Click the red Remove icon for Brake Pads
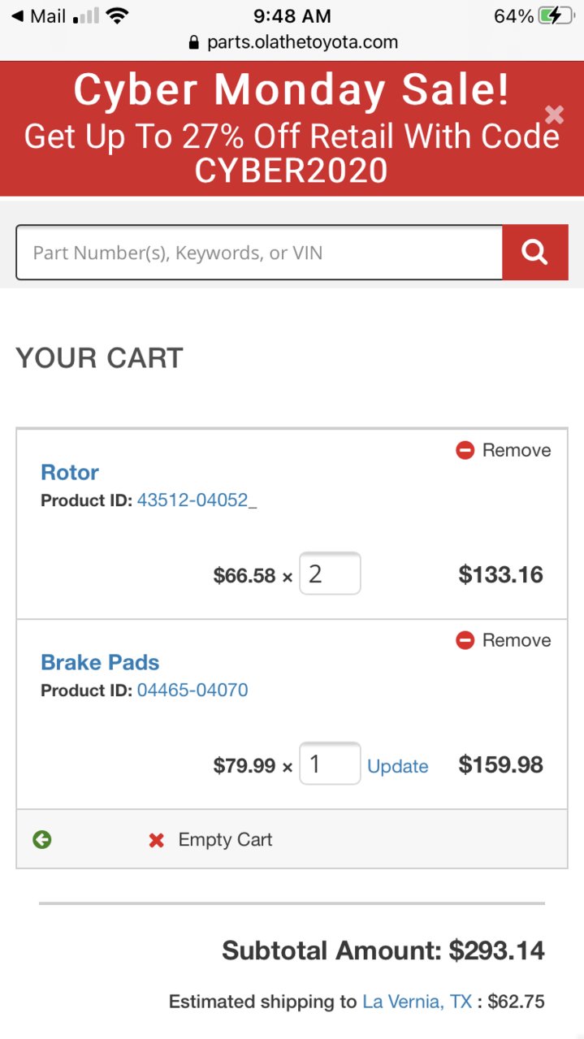Screen dimensions: 584x1039 click(x=465, y=640)
